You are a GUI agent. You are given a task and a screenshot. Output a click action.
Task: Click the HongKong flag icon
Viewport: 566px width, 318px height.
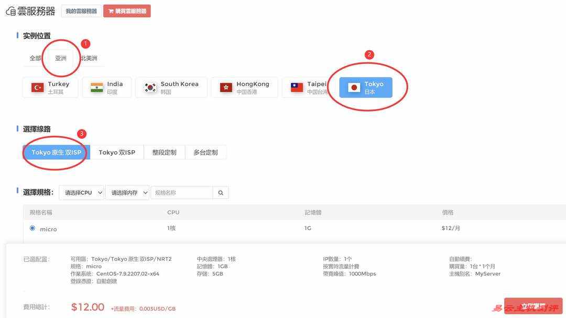(226, 87)
